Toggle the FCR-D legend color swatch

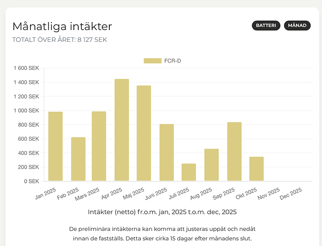[x=152, y=61]
